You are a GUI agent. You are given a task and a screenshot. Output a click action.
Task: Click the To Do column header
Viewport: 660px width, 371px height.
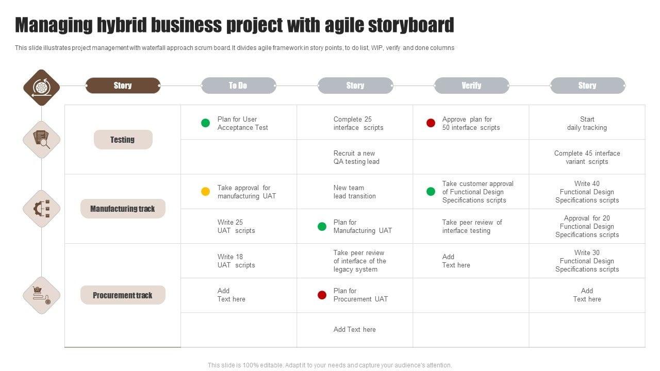[x=238, y=86]
